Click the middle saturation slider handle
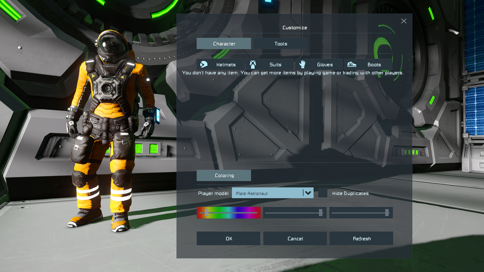 [320, 213]
